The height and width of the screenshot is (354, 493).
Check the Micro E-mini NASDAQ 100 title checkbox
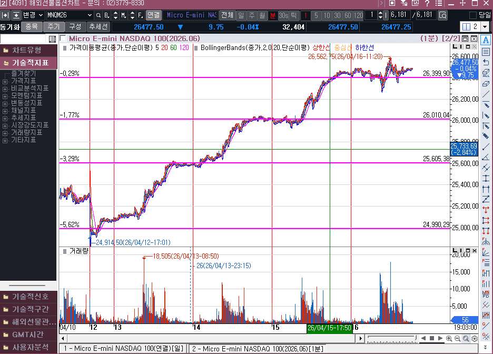(x=63, y=38)
